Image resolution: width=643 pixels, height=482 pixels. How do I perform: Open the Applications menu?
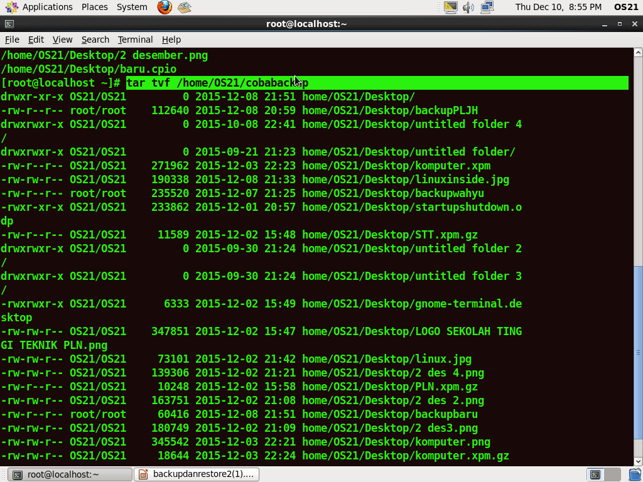(47, 7)
